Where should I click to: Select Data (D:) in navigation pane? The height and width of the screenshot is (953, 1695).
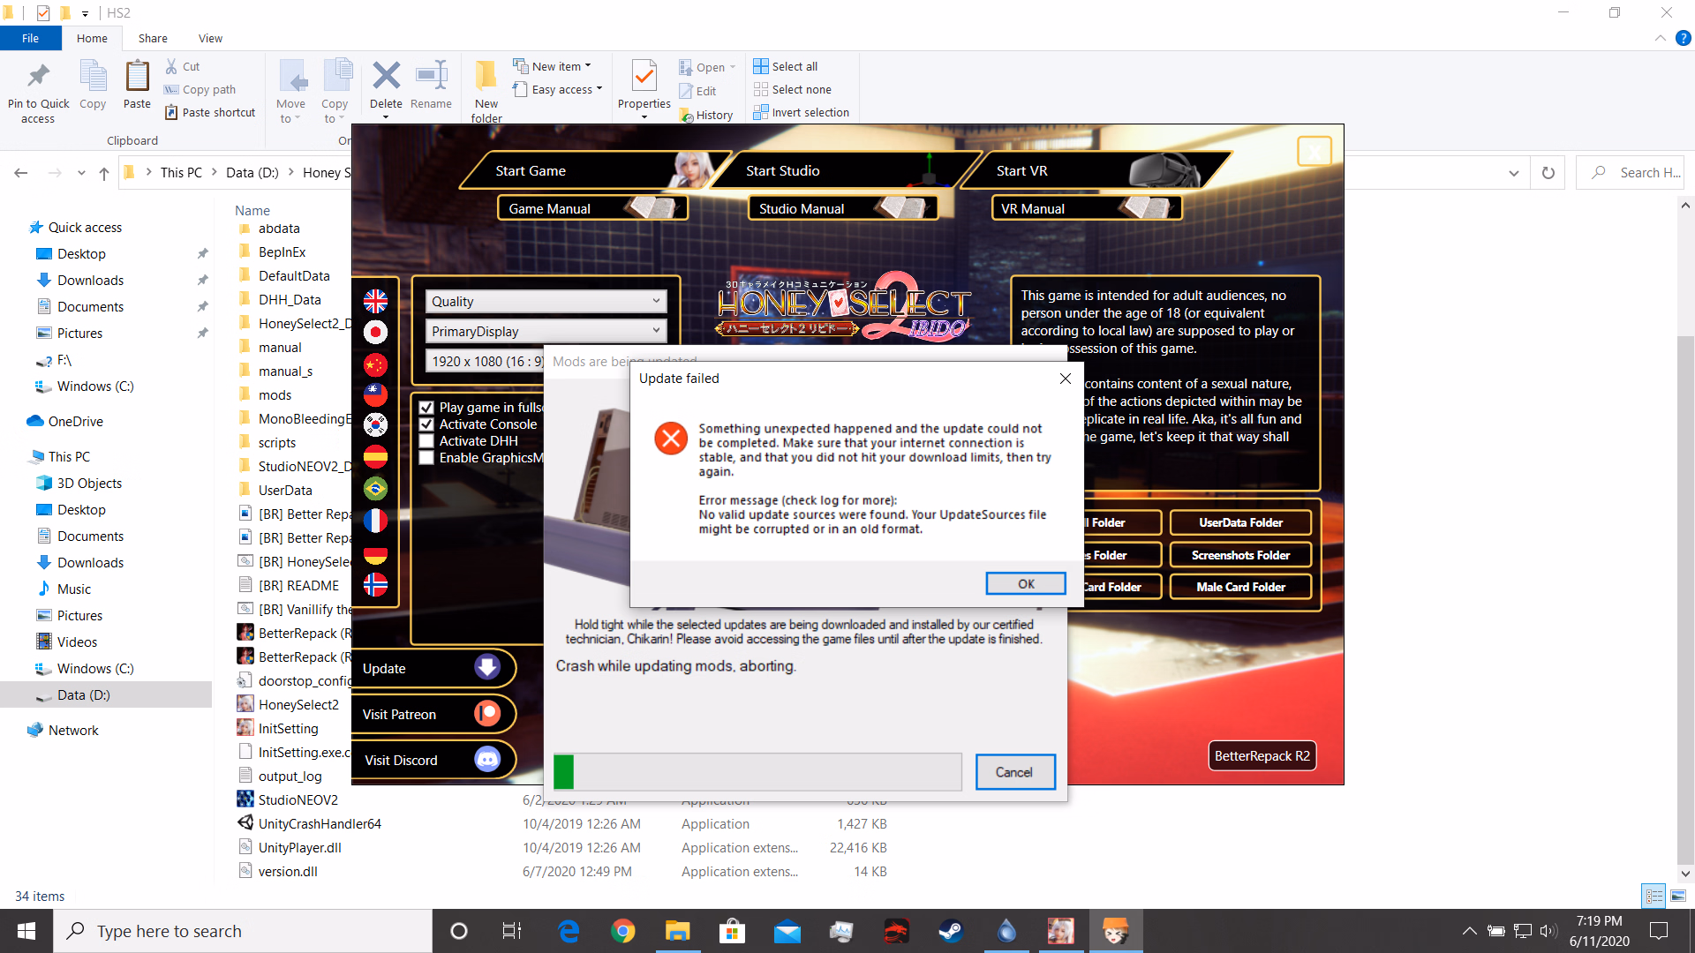(x=106, y=695)
